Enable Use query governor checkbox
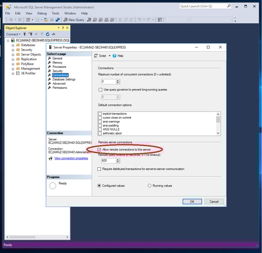Viewport: 262px width, 253px height. [x=100, y=90]
